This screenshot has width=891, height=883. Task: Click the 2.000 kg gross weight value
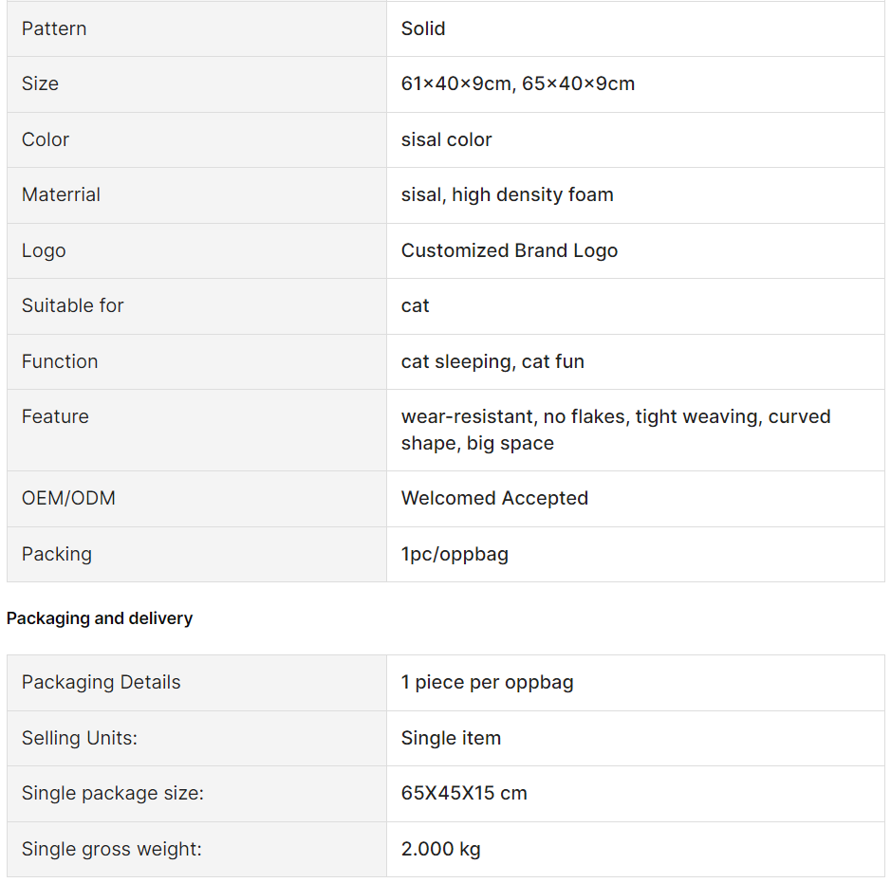441,849
